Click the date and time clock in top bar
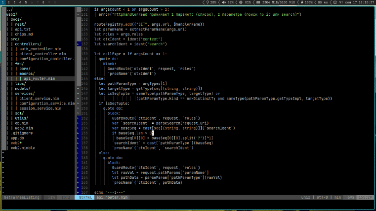376x211 pixels. click(356, 2)
